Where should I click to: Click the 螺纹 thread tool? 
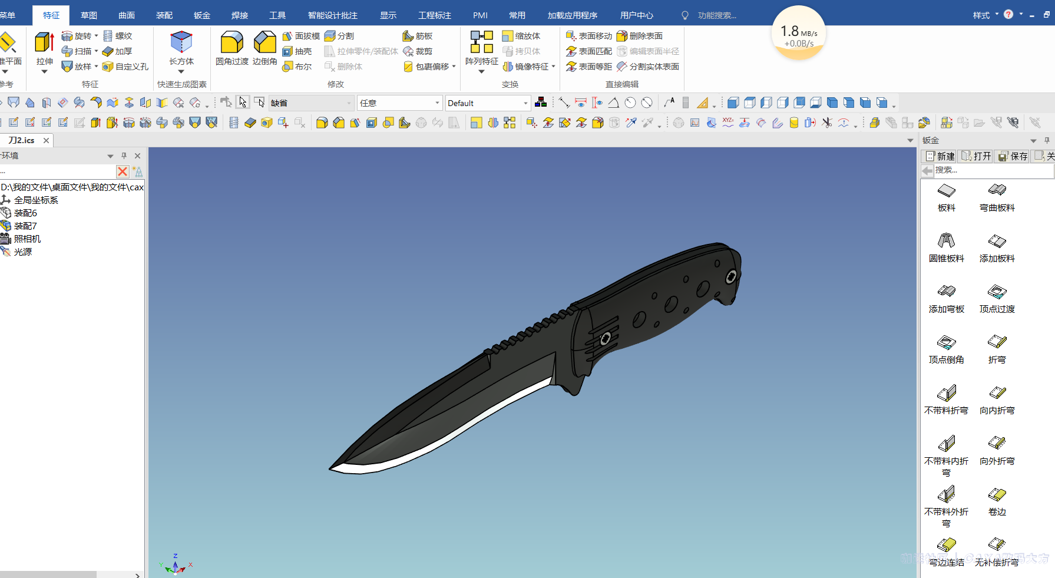(x=117, y=36)
